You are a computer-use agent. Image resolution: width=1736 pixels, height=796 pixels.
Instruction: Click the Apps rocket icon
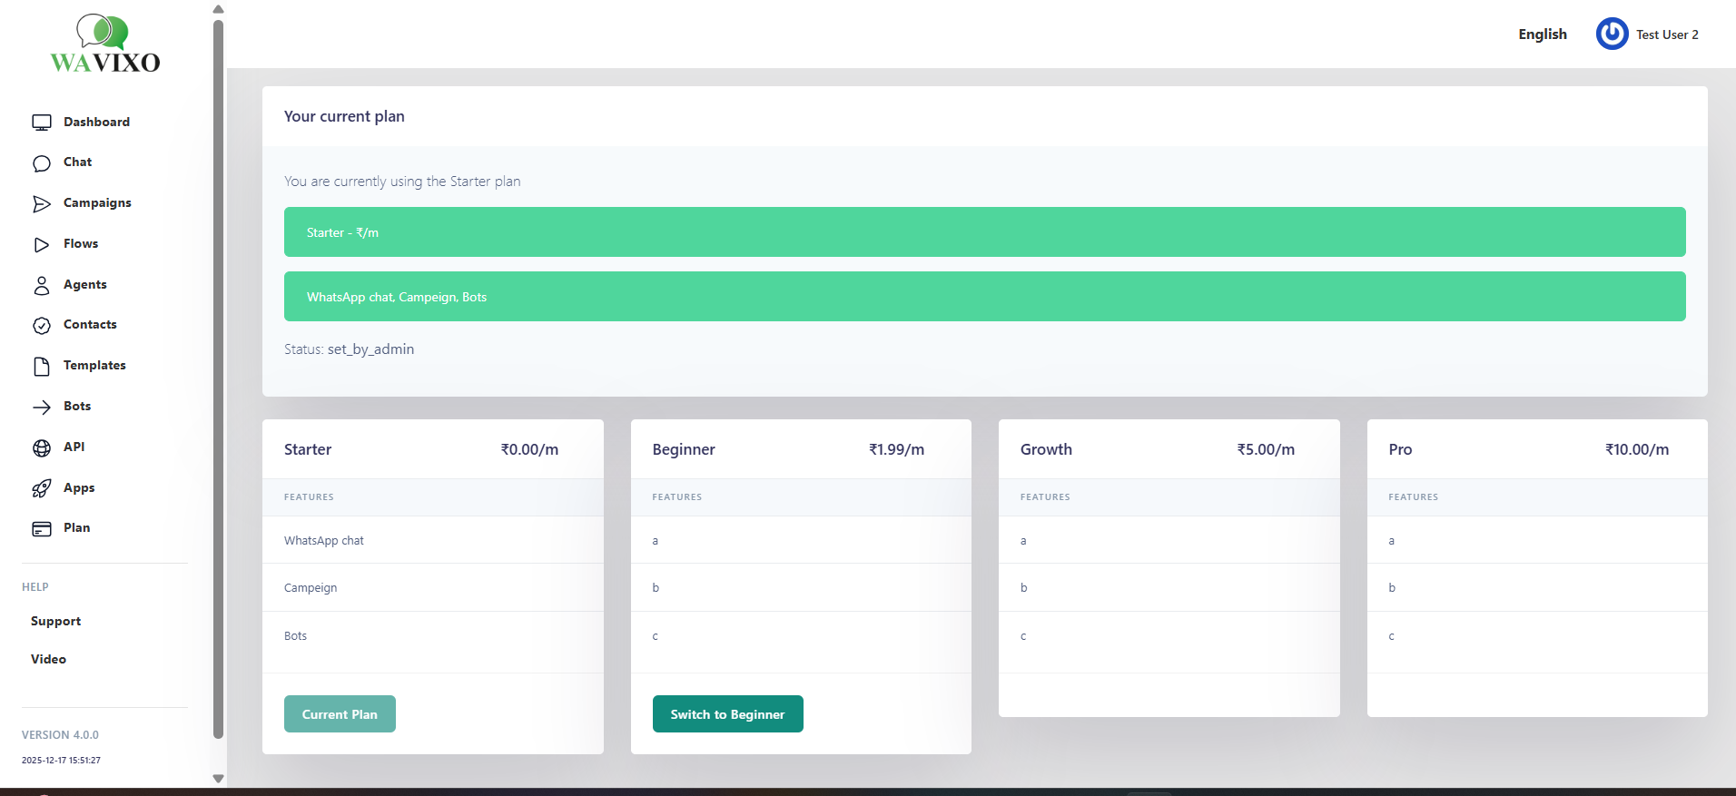(42, 488)
